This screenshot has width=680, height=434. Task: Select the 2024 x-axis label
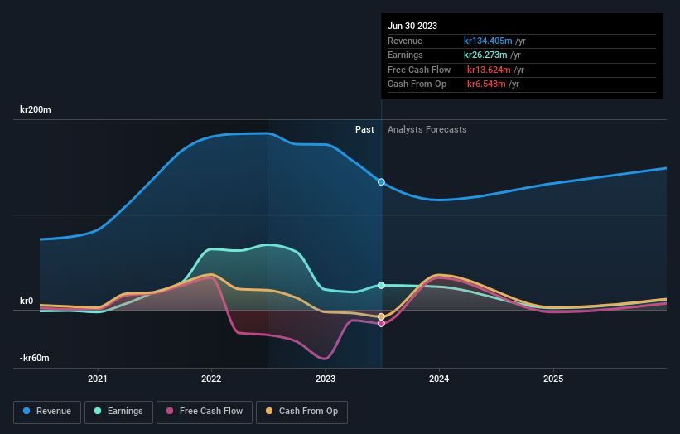pyautogui.click(x=439, y=379)
